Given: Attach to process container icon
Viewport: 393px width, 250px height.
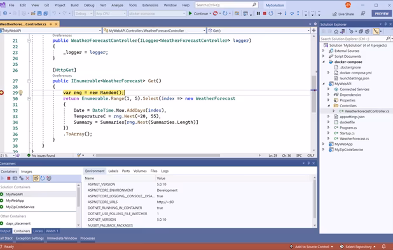Looking at the screenshot, I should coord(22,178).
